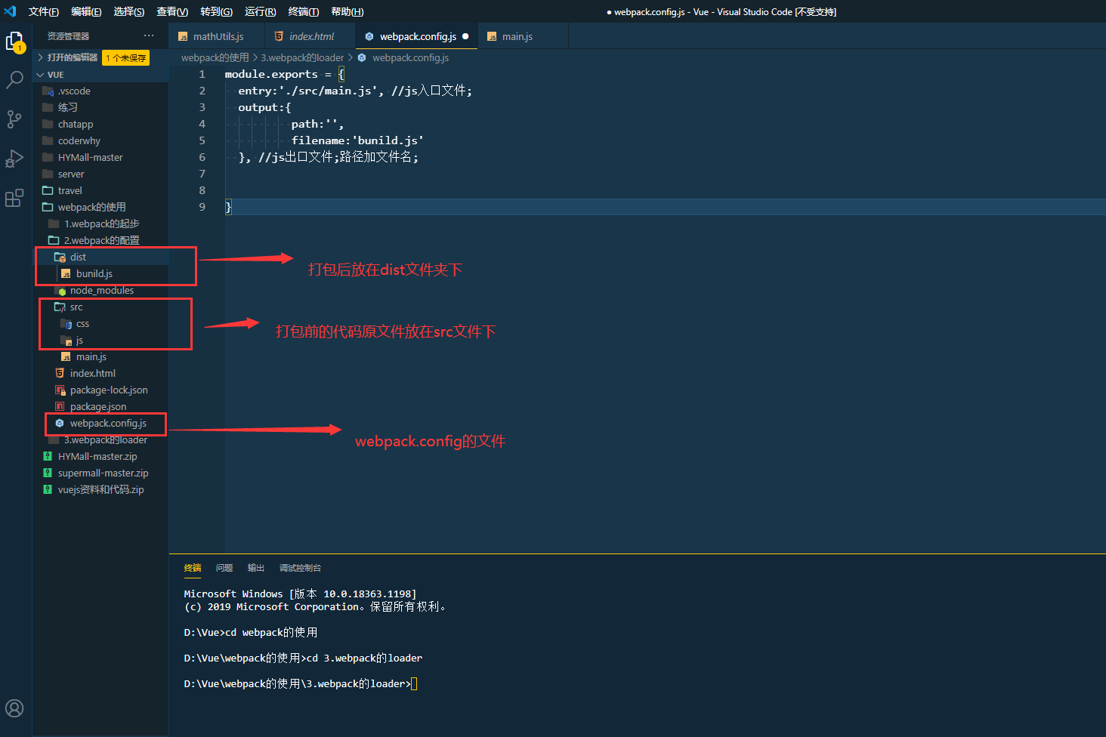Switch to the 调试控制台 panel tab
1106x737 pixels.
pos(300,568)
